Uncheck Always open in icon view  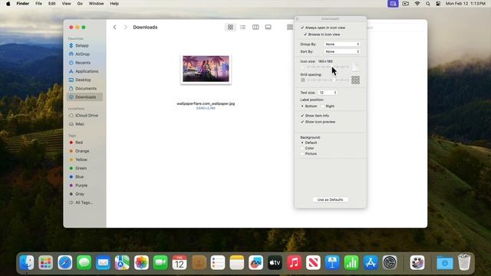pyautogui.click(x=302, y=28)
